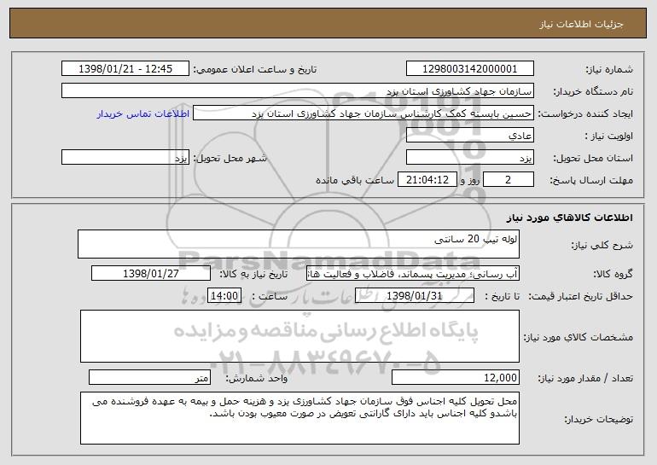Click the text ساعت باقی مانده

coord(355,180)
